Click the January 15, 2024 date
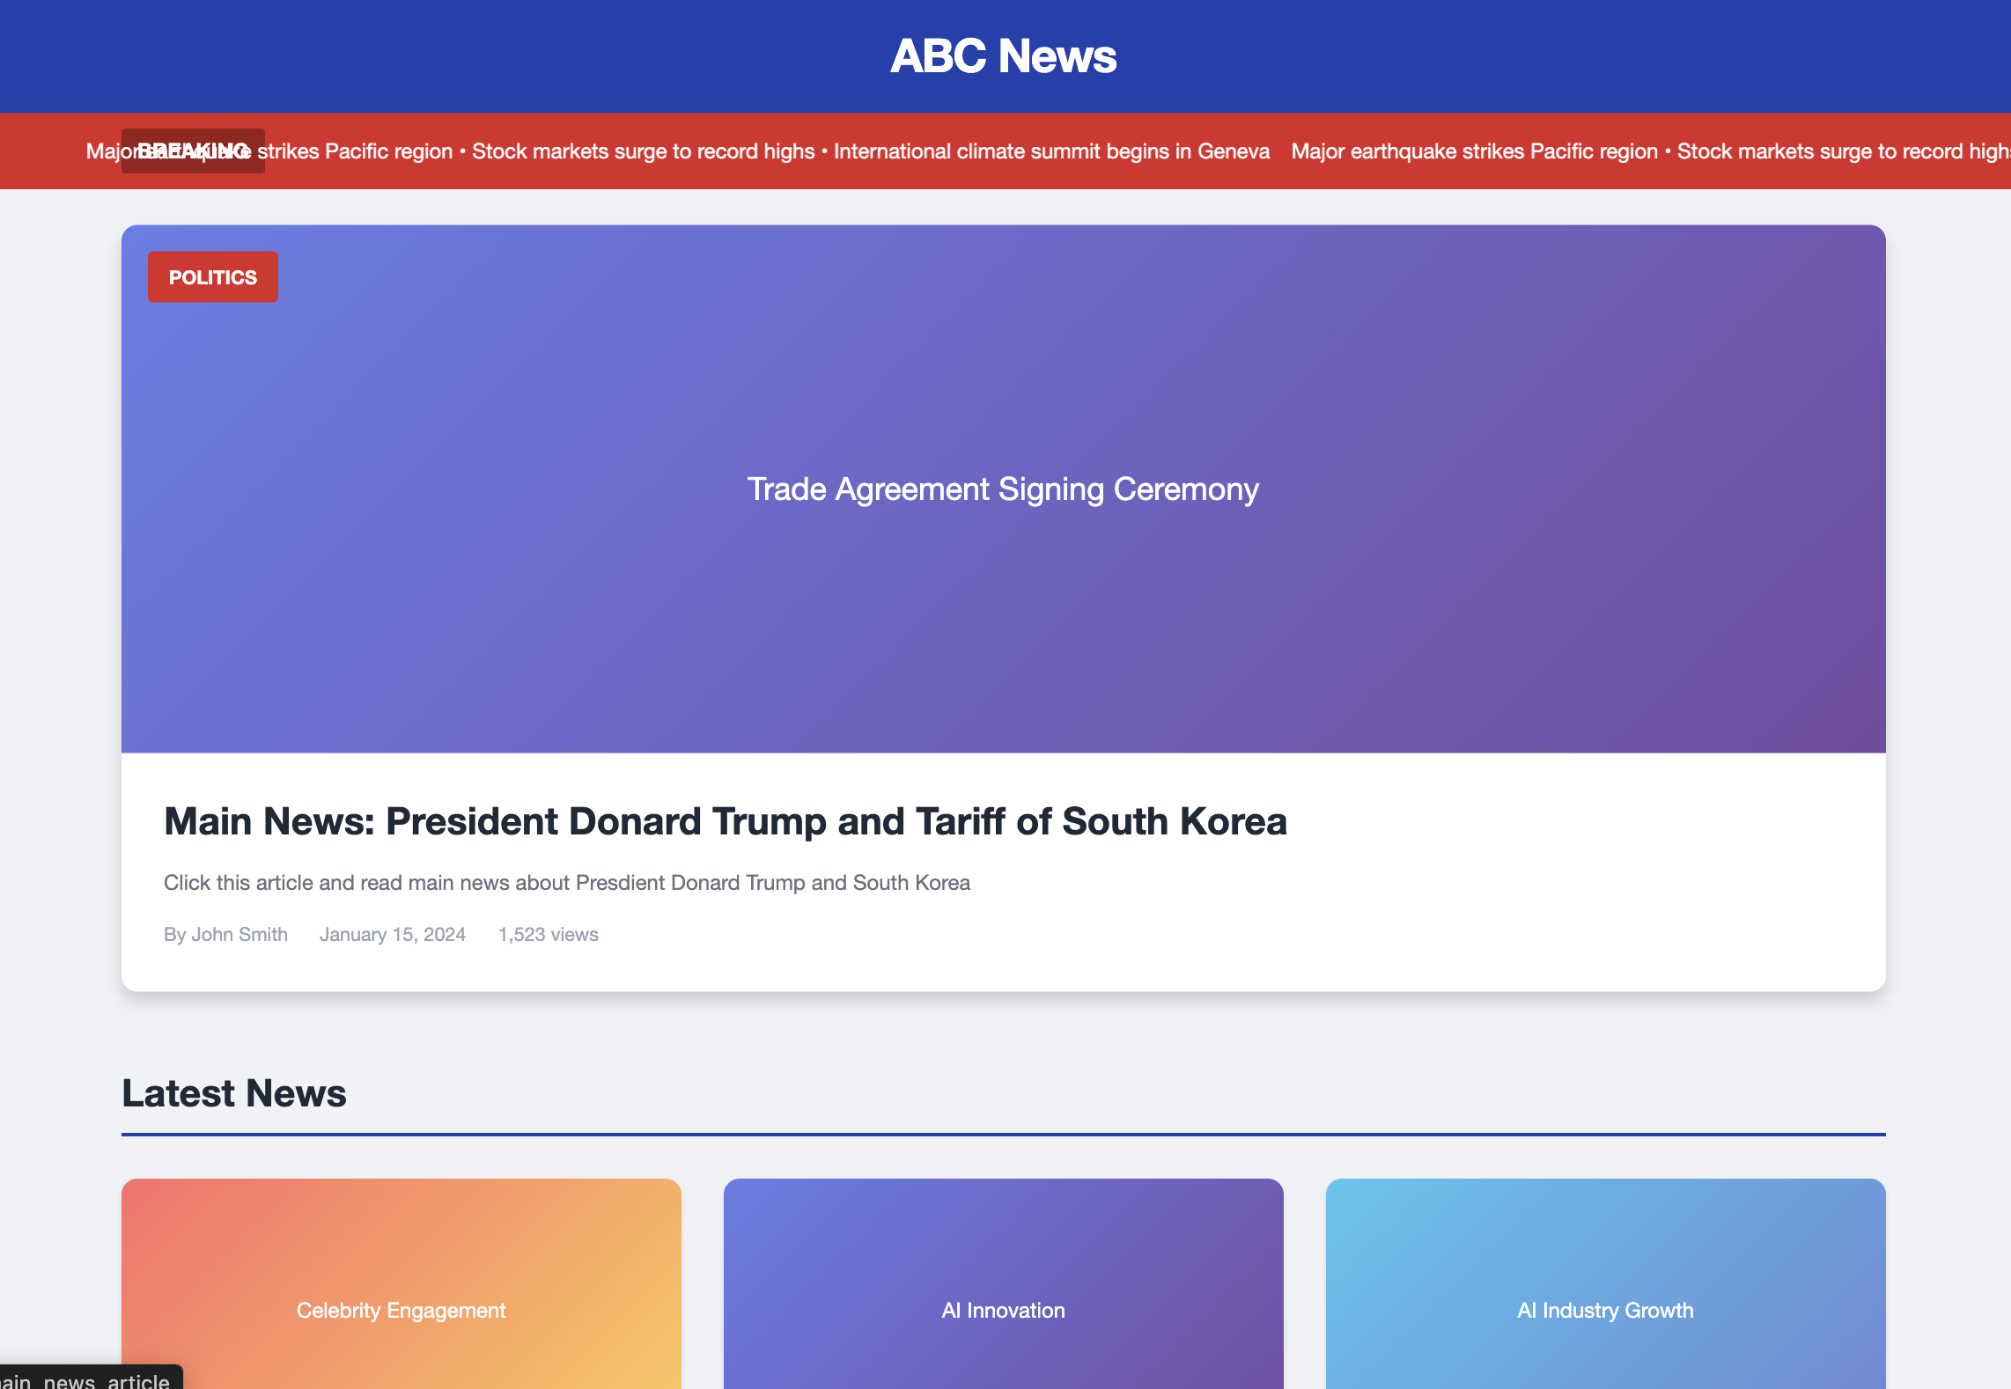 tap(392, 935)
